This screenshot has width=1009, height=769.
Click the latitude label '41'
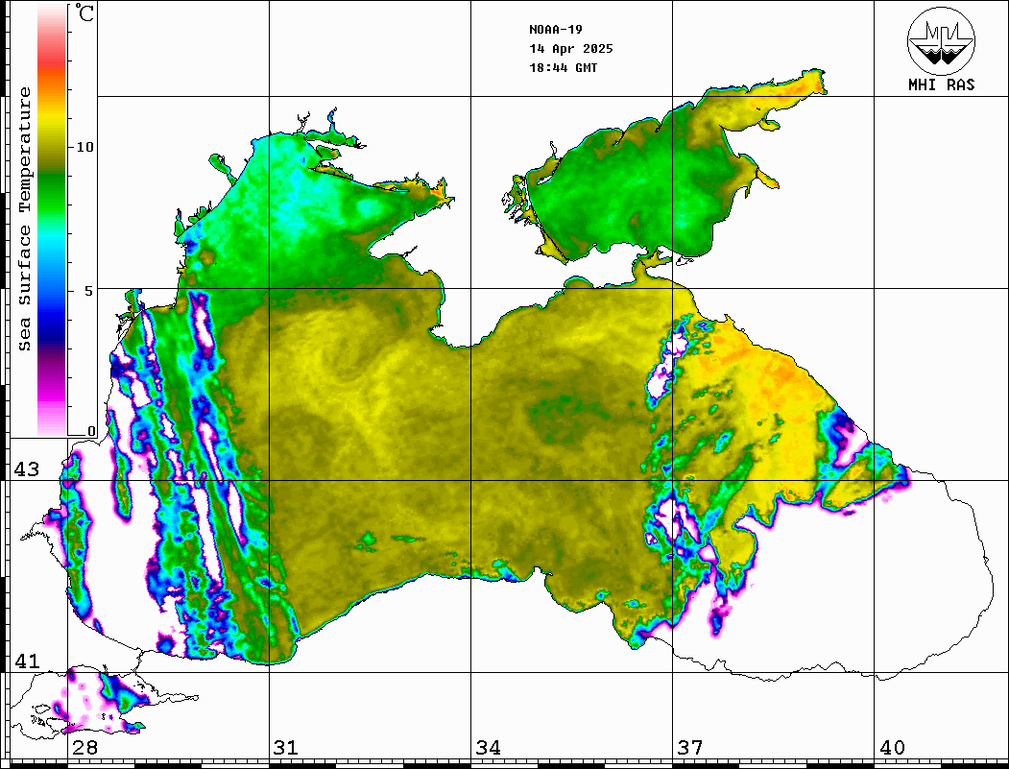tap(27, 661)
